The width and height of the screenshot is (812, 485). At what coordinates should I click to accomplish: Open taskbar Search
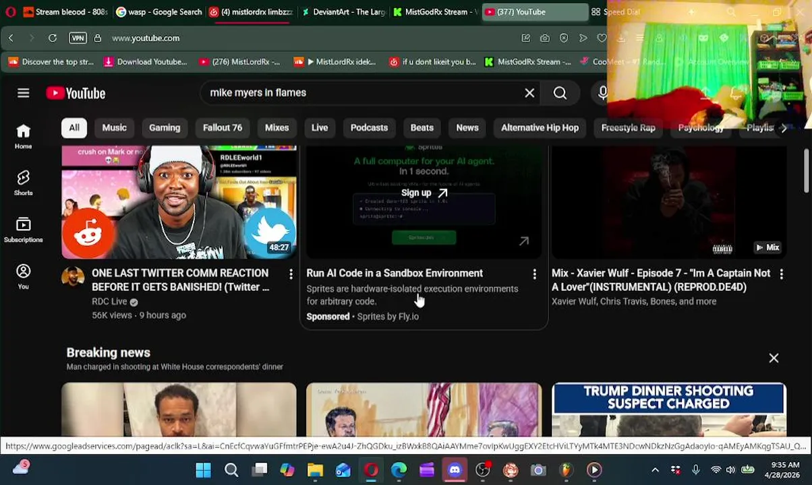(231, 470)
